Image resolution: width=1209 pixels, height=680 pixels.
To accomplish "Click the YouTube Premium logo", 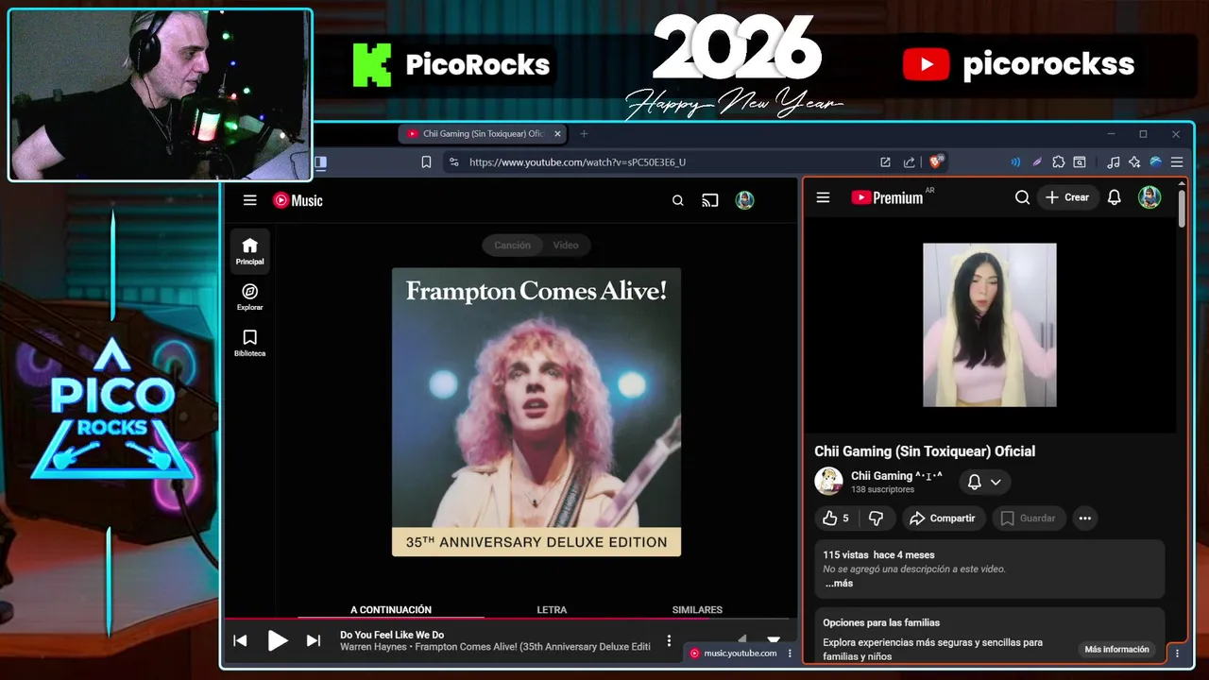I will coord(887,197).
